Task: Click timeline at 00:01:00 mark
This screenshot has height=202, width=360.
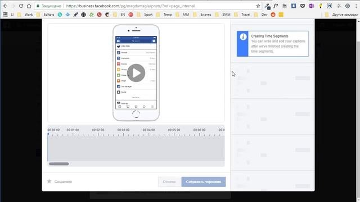Action: coord(73,130)
